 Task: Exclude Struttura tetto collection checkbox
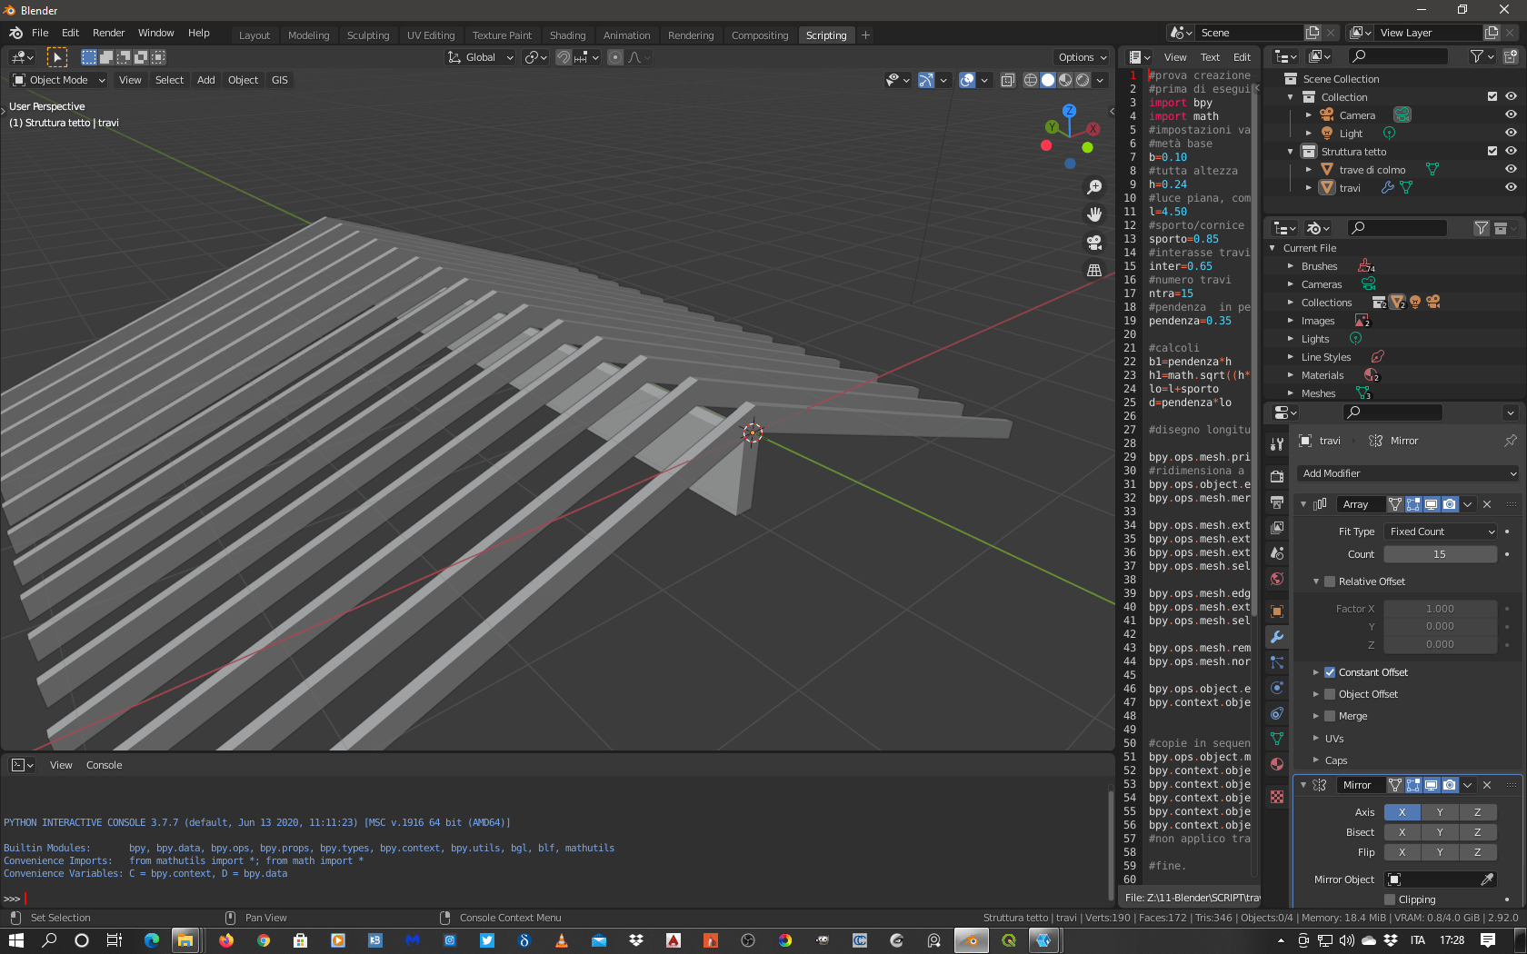click(1492, 151)
